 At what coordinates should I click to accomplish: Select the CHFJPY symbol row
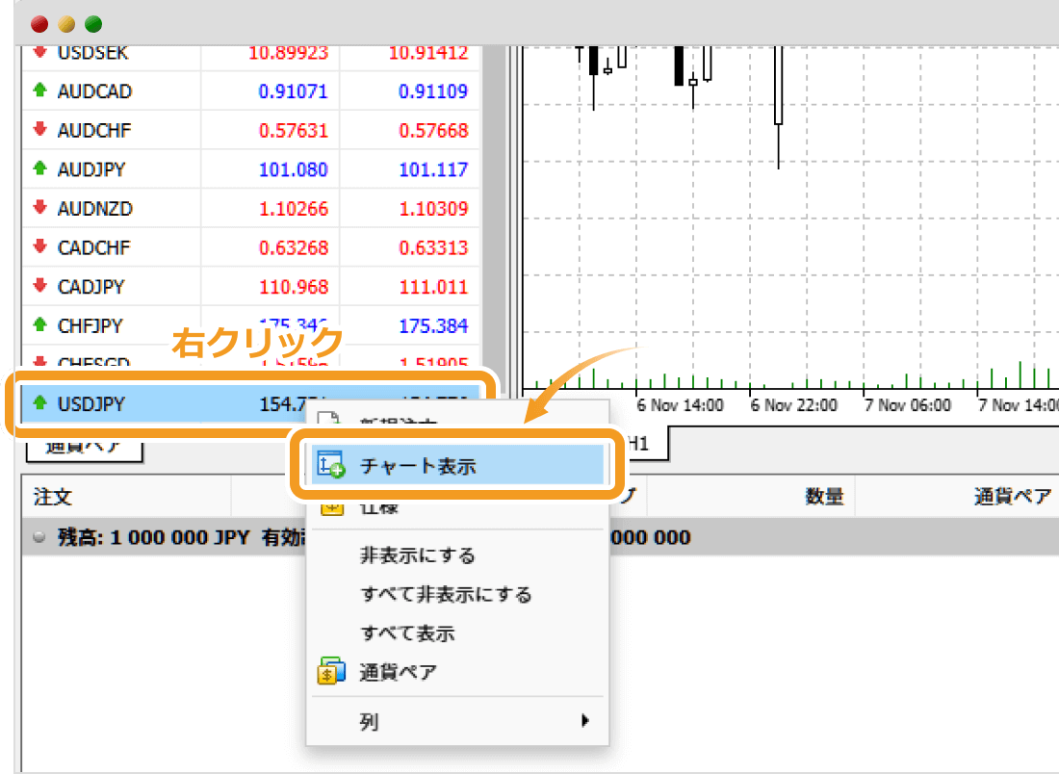click(x=250, y=326)
